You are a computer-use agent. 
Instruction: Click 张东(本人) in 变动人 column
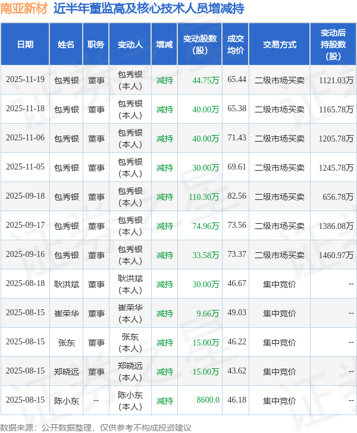130,343
